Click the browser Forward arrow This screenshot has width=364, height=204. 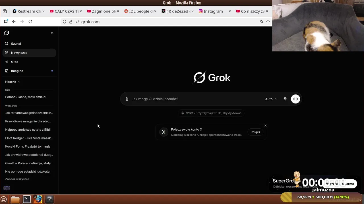tap(22, 22)
